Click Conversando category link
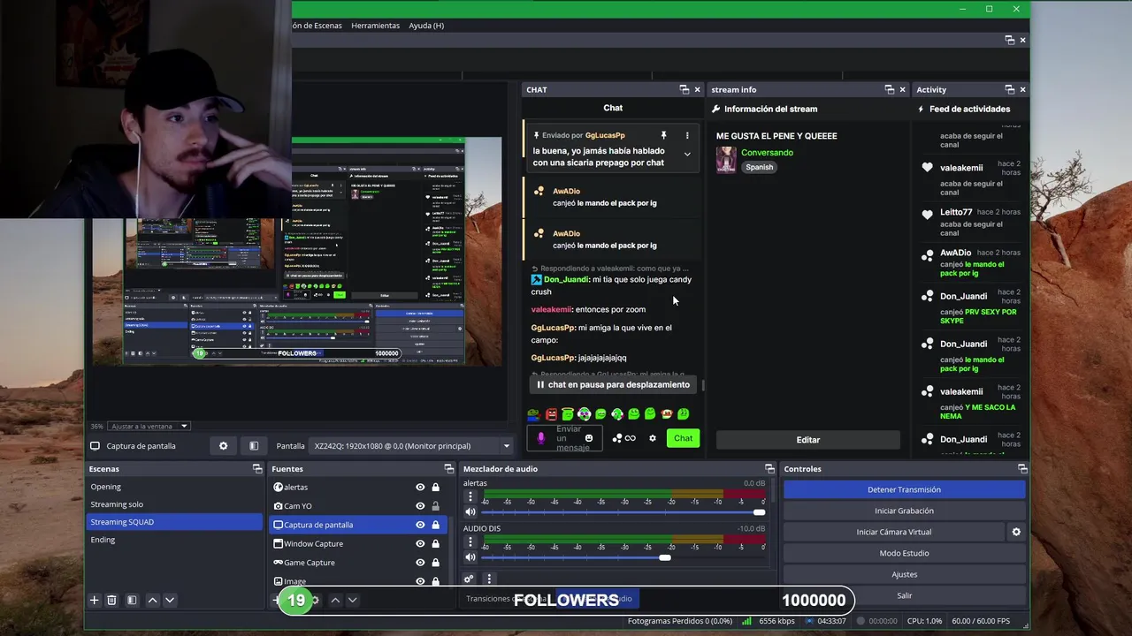1132x636 pixels. click(767, 153)
